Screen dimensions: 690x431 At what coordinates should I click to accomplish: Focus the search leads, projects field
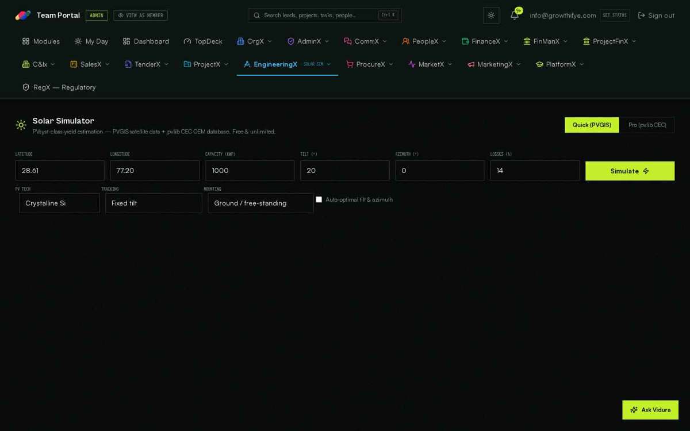click(x=325, y=16)
